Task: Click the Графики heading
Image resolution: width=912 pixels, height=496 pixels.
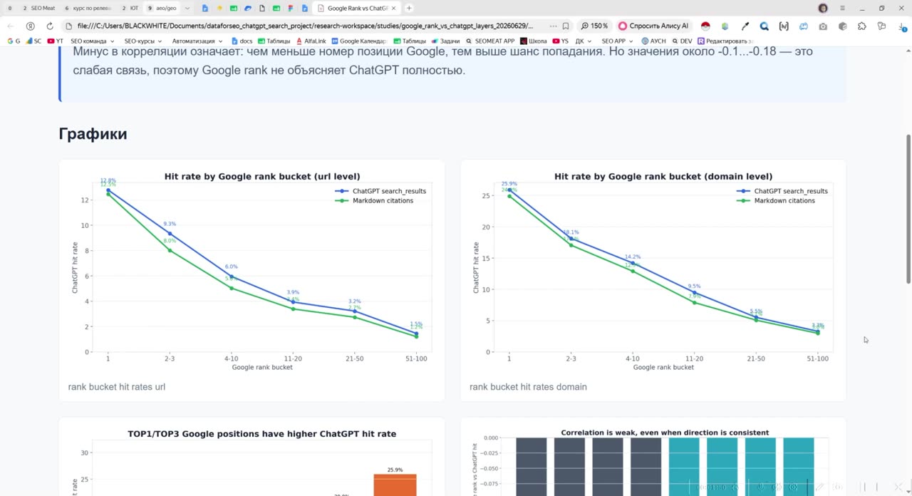Action: pos(93,134)
